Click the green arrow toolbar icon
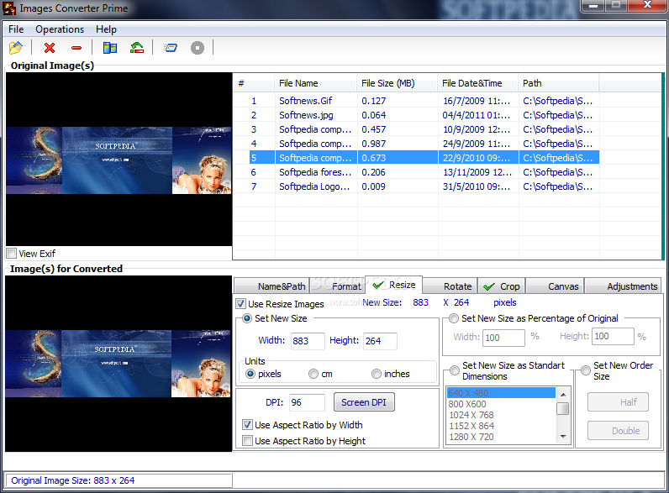The image size is (669, 493). coord(136,47)
